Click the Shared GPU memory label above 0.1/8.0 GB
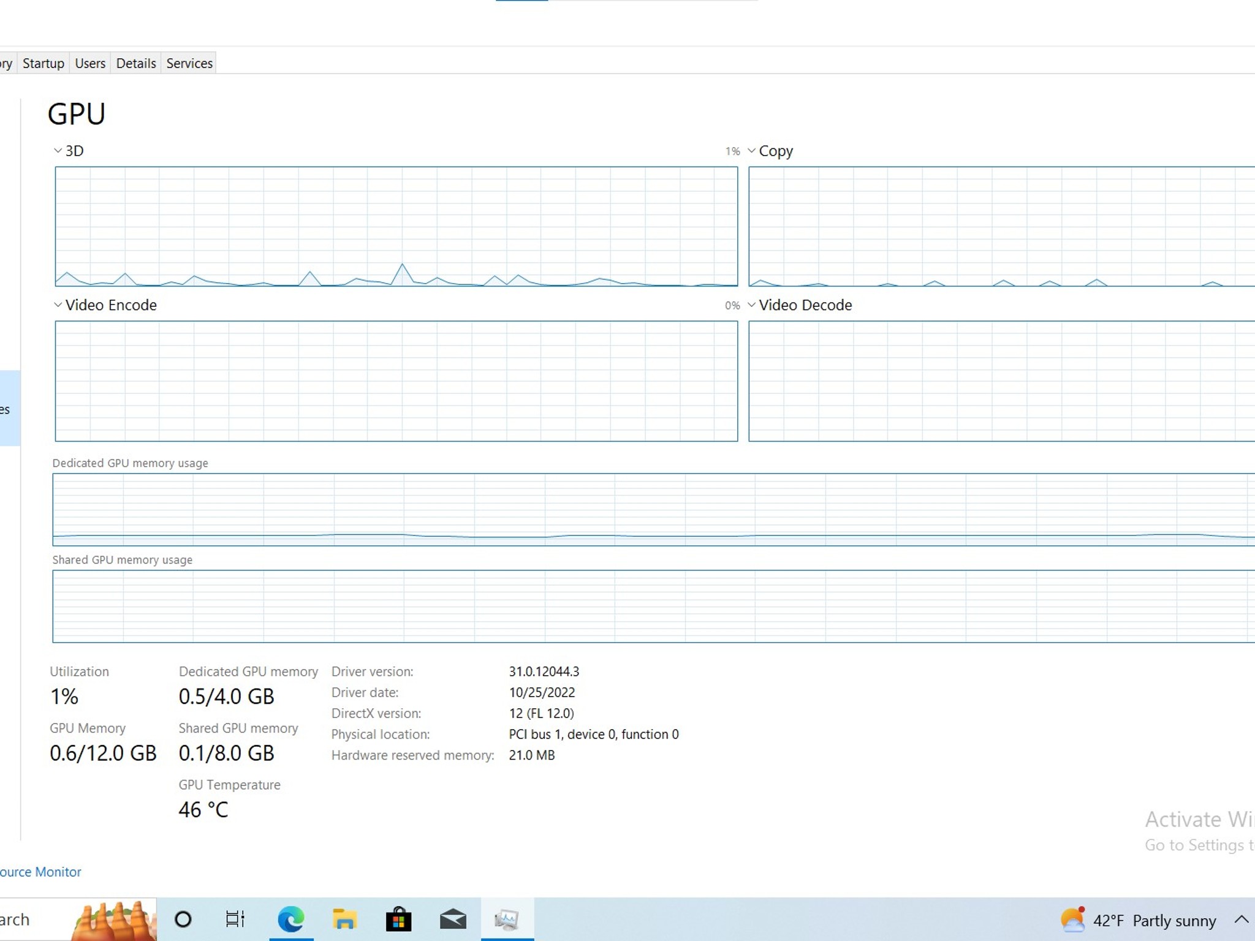 pos(238,728)
